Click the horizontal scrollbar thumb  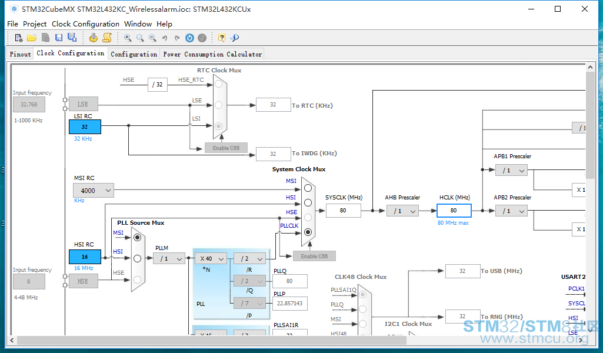pyautogui.click(x=212, y=340)
